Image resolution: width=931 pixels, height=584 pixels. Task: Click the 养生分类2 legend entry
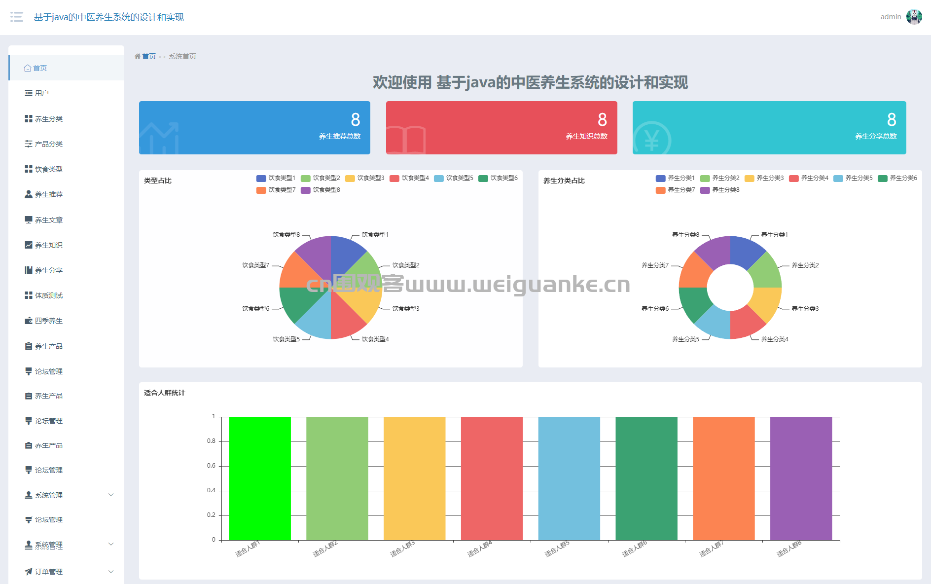click(x=719, y=178)
